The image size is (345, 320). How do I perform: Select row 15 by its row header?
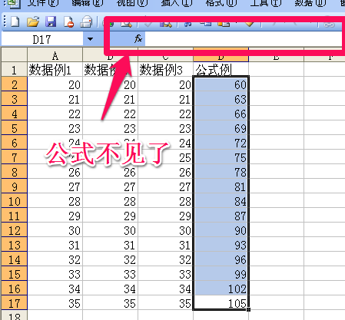coord(14,274)
